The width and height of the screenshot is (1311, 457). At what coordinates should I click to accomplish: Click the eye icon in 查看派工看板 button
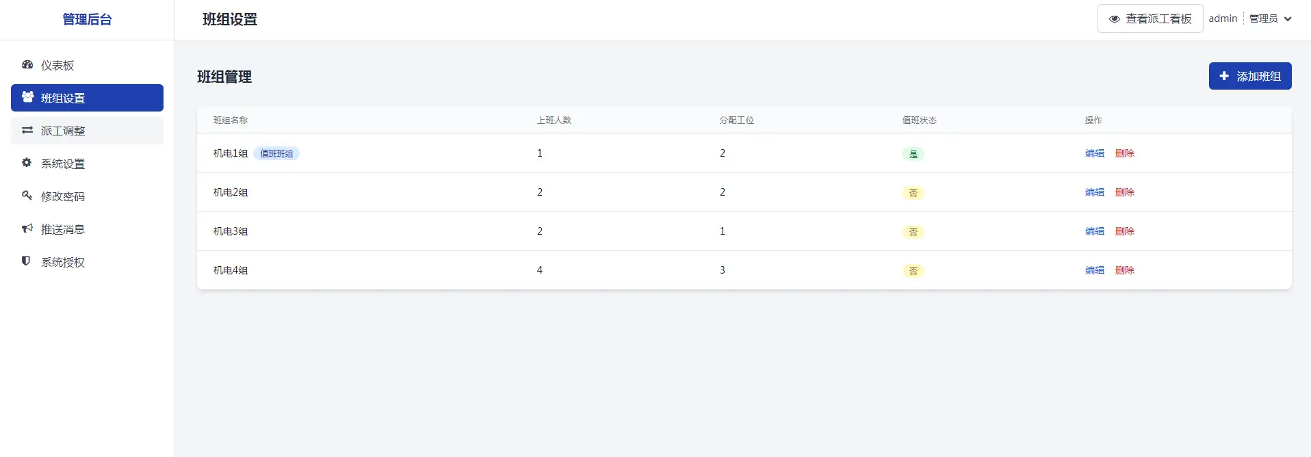[x=1115, y=18]
